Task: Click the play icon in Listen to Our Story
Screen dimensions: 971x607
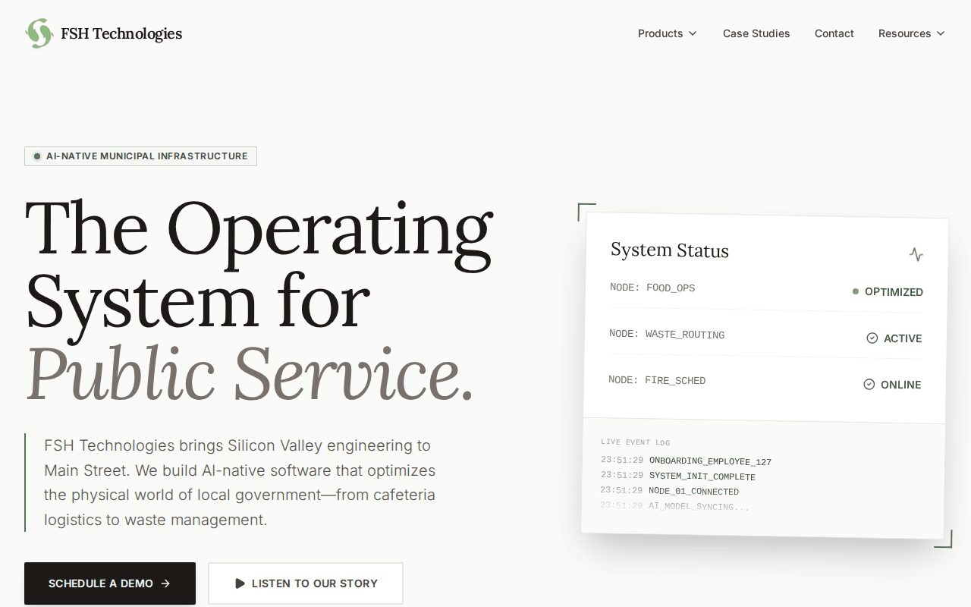Action: [240, 583]
